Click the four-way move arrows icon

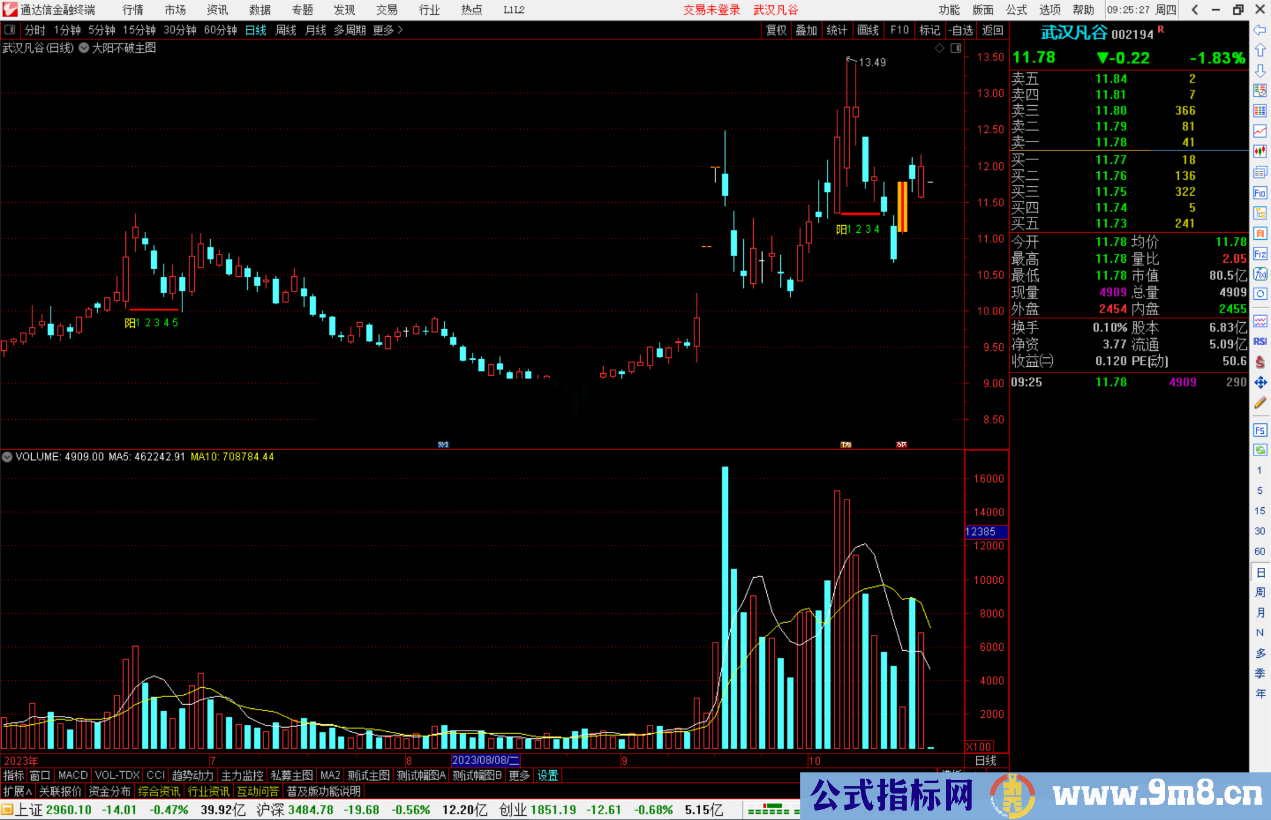point(1260,383)
